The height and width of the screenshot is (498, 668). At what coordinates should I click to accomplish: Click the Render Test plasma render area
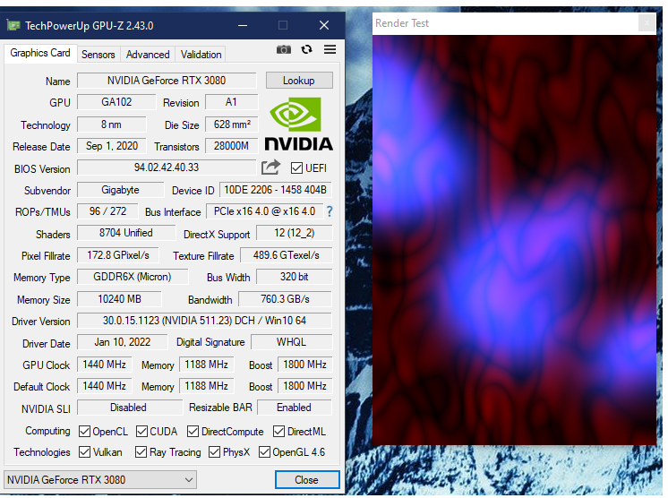coord(514,240)
